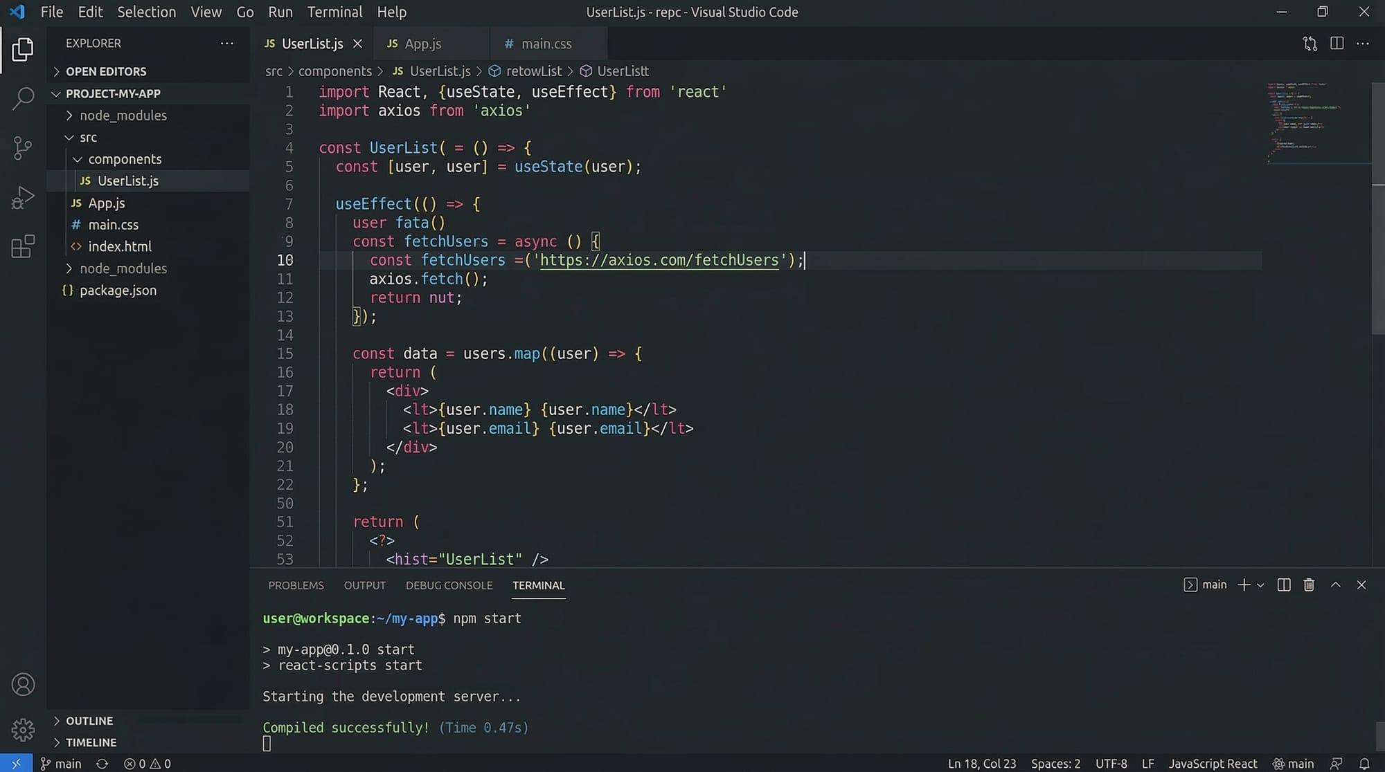Open the Terminal menu
This screenshot has height=772, width=1385.
(334, 12)
